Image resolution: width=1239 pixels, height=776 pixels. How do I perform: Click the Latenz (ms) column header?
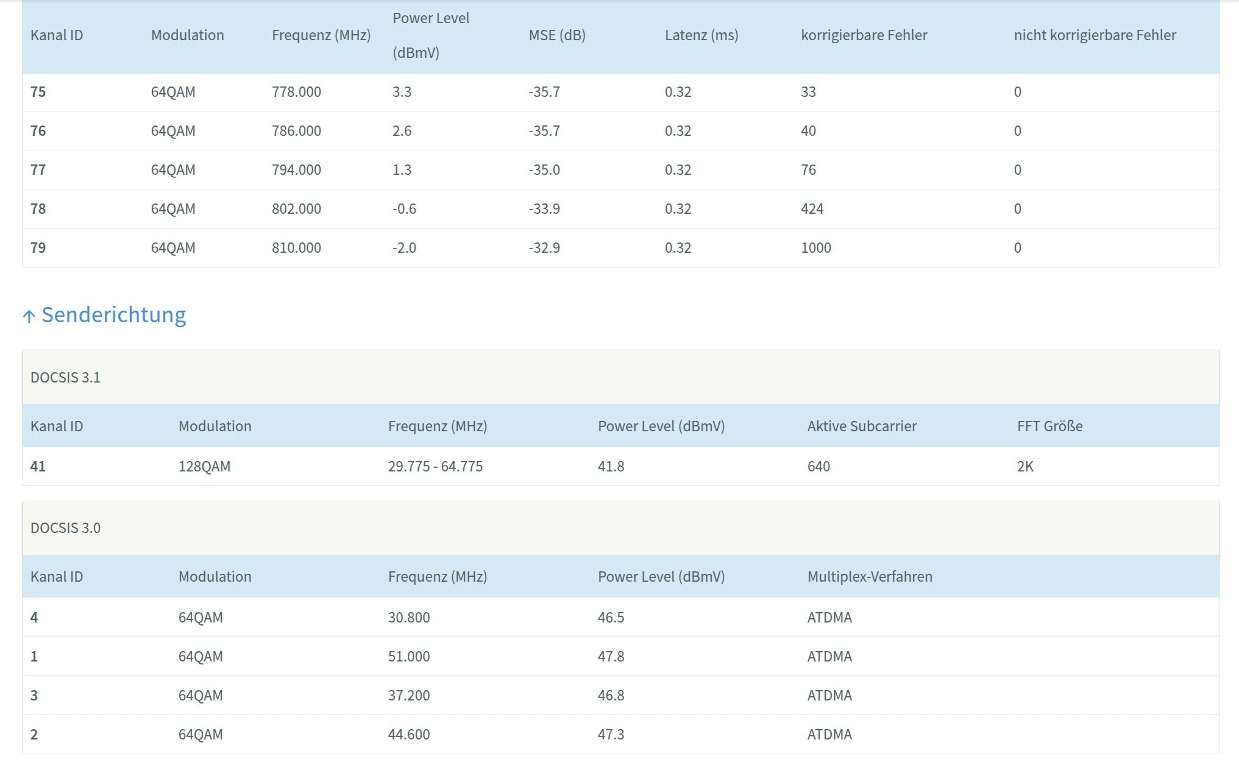pyautogui.click(x=701, y=35)
